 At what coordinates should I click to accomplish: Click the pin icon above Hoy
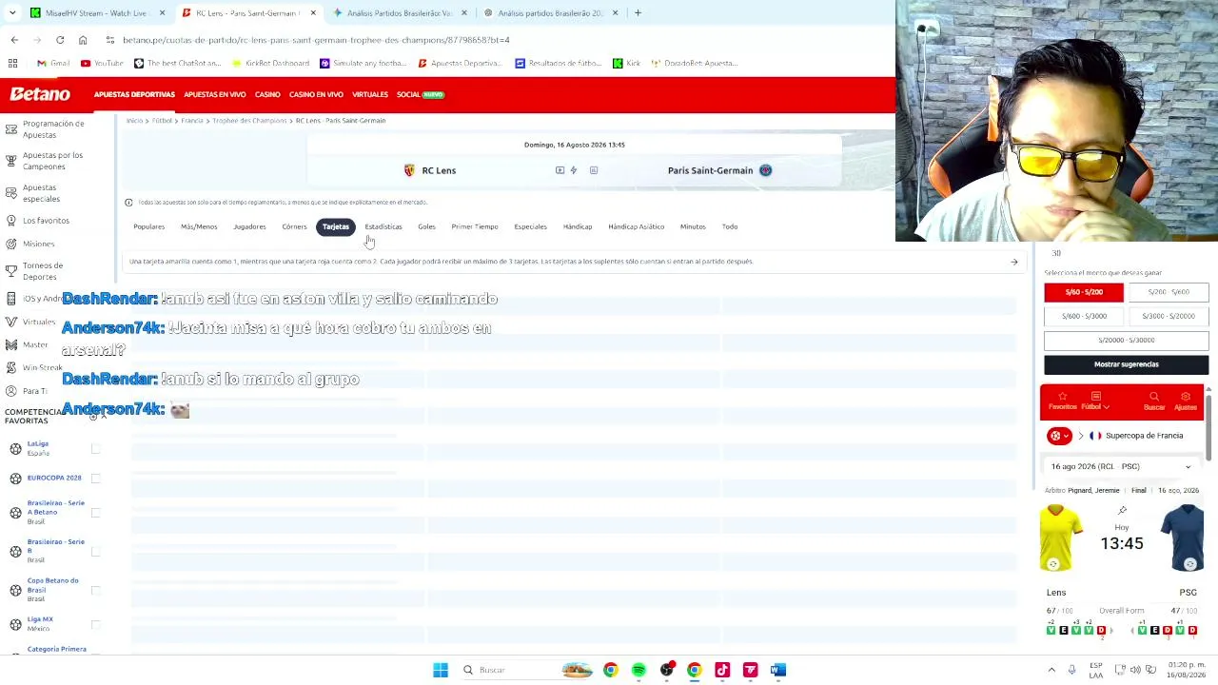tap(1122, 512)
